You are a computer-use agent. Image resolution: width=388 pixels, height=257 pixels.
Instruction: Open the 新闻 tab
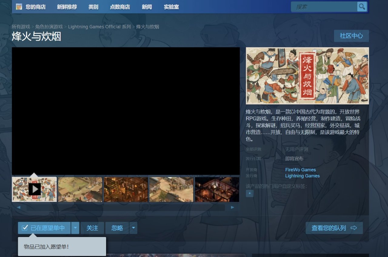coord(147,7)
